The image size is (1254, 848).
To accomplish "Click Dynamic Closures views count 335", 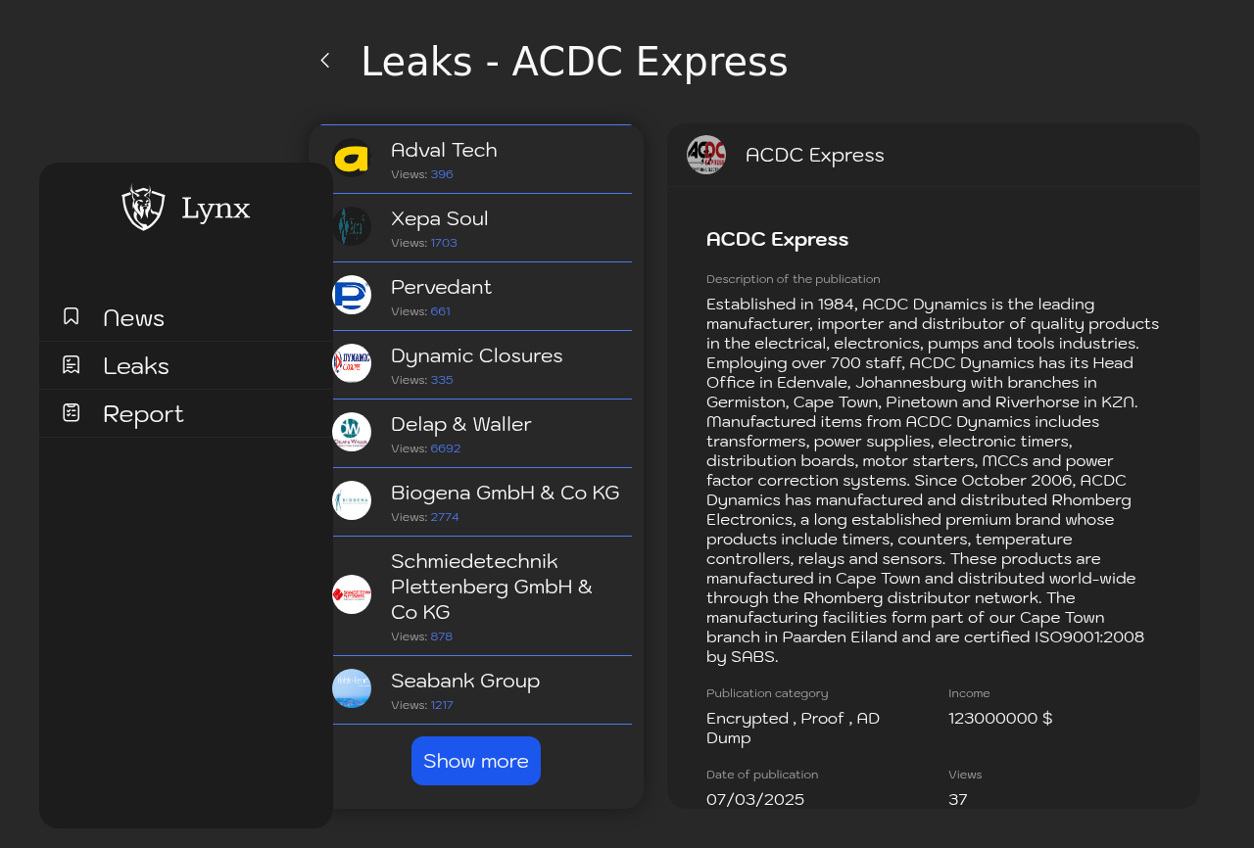I will [x=442, y=380].
